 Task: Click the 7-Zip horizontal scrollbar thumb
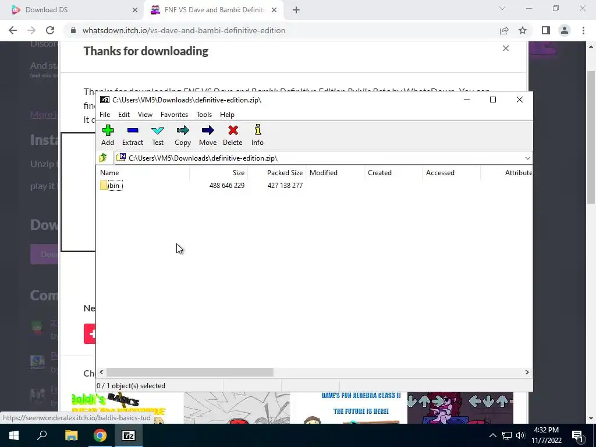tap(190, 372)
